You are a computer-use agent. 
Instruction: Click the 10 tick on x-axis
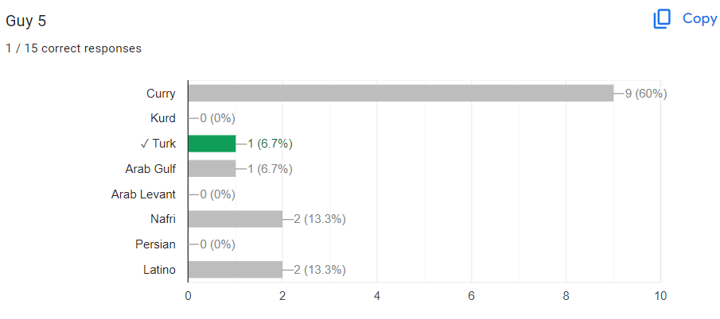coord(660,296)
